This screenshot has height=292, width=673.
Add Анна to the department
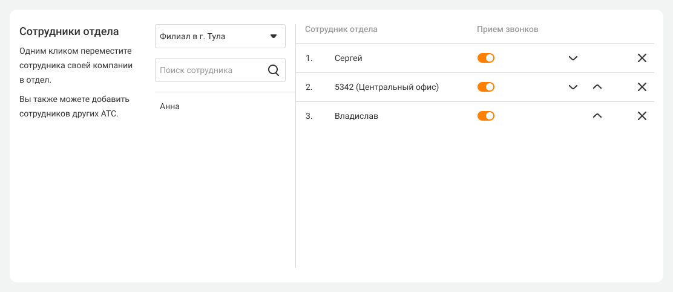(170, 107)
